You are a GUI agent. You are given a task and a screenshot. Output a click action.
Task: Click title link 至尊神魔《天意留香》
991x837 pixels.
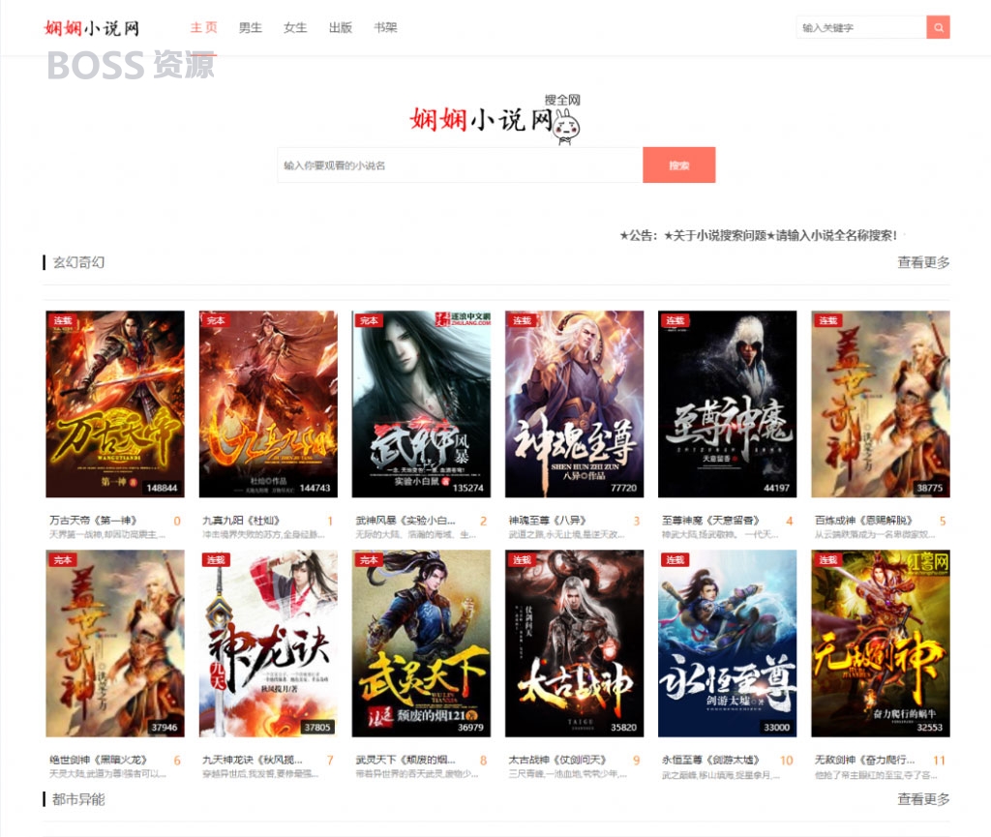tap(710, 521)
